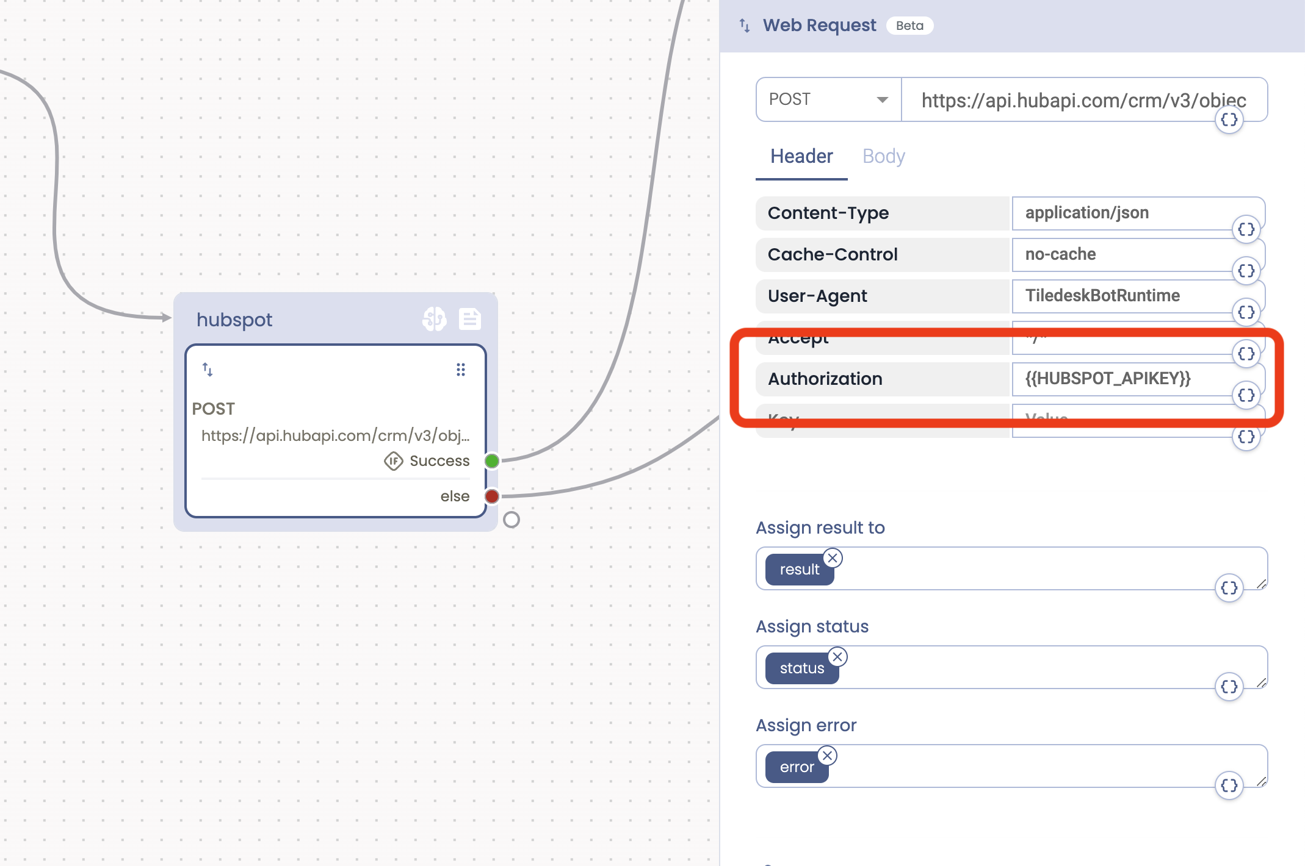The width and height of the screenshot is (1305, 866).
Task: Click the web request arrows icon in action card
Action: pyautogui.click(x=208, y=370)
